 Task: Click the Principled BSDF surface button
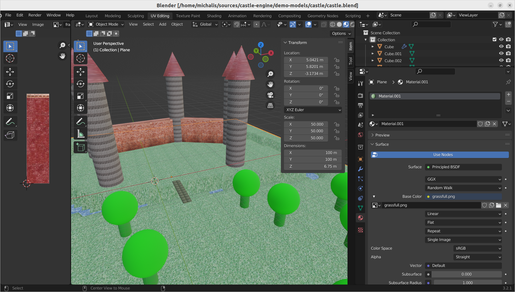tap(463, 167)
